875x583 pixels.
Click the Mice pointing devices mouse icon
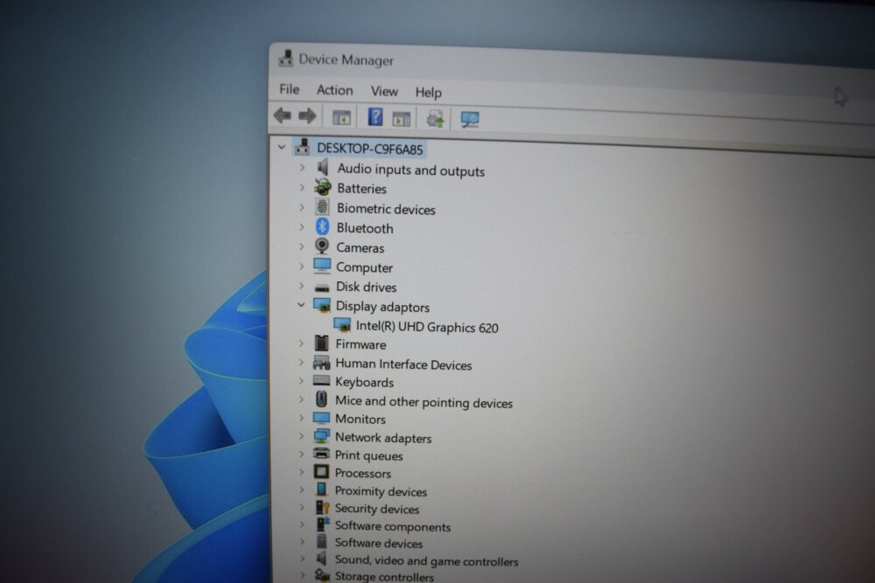321,399
